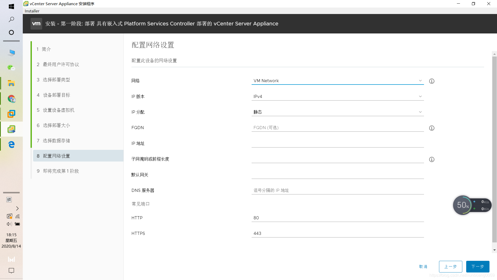Screen dimensions: 497x280
Task: Expand the VM Network dropdown
Action: tap(337, 81)
